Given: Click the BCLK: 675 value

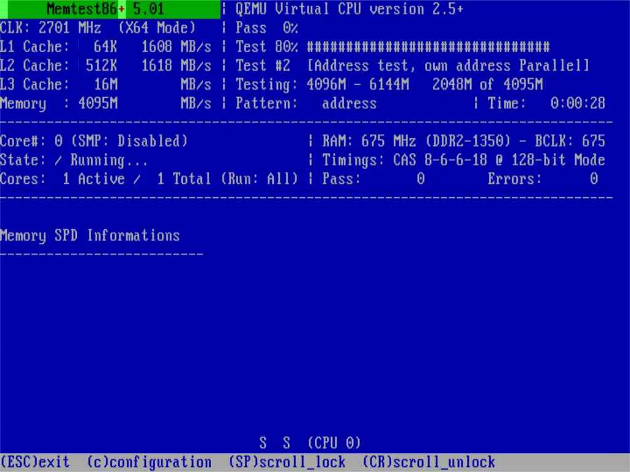Looking at the screenshot, I should click(570, 141).
